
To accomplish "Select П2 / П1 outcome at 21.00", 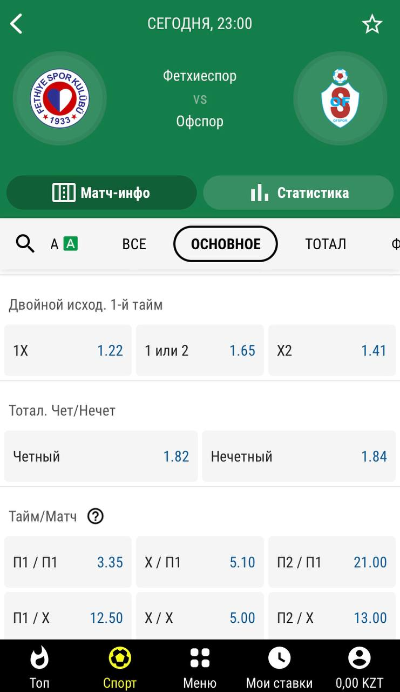I will [x=331, y=562].
